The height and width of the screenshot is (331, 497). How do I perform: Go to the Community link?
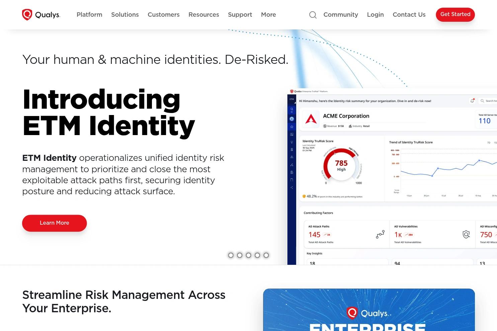point(341,15)
